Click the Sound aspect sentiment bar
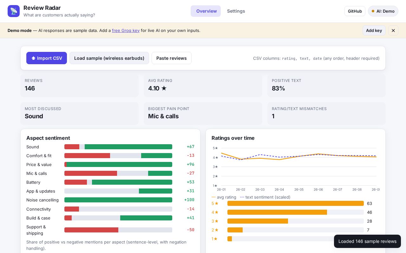 (x=118, y=147)
